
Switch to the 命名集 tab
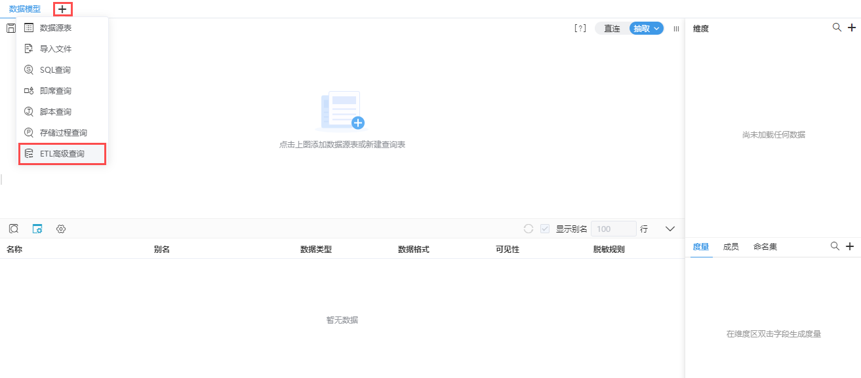click(x=765, y=246)
